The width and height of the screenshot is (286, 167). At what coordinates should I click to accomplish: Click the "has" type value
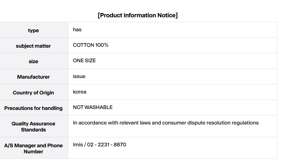pos(77,30)
